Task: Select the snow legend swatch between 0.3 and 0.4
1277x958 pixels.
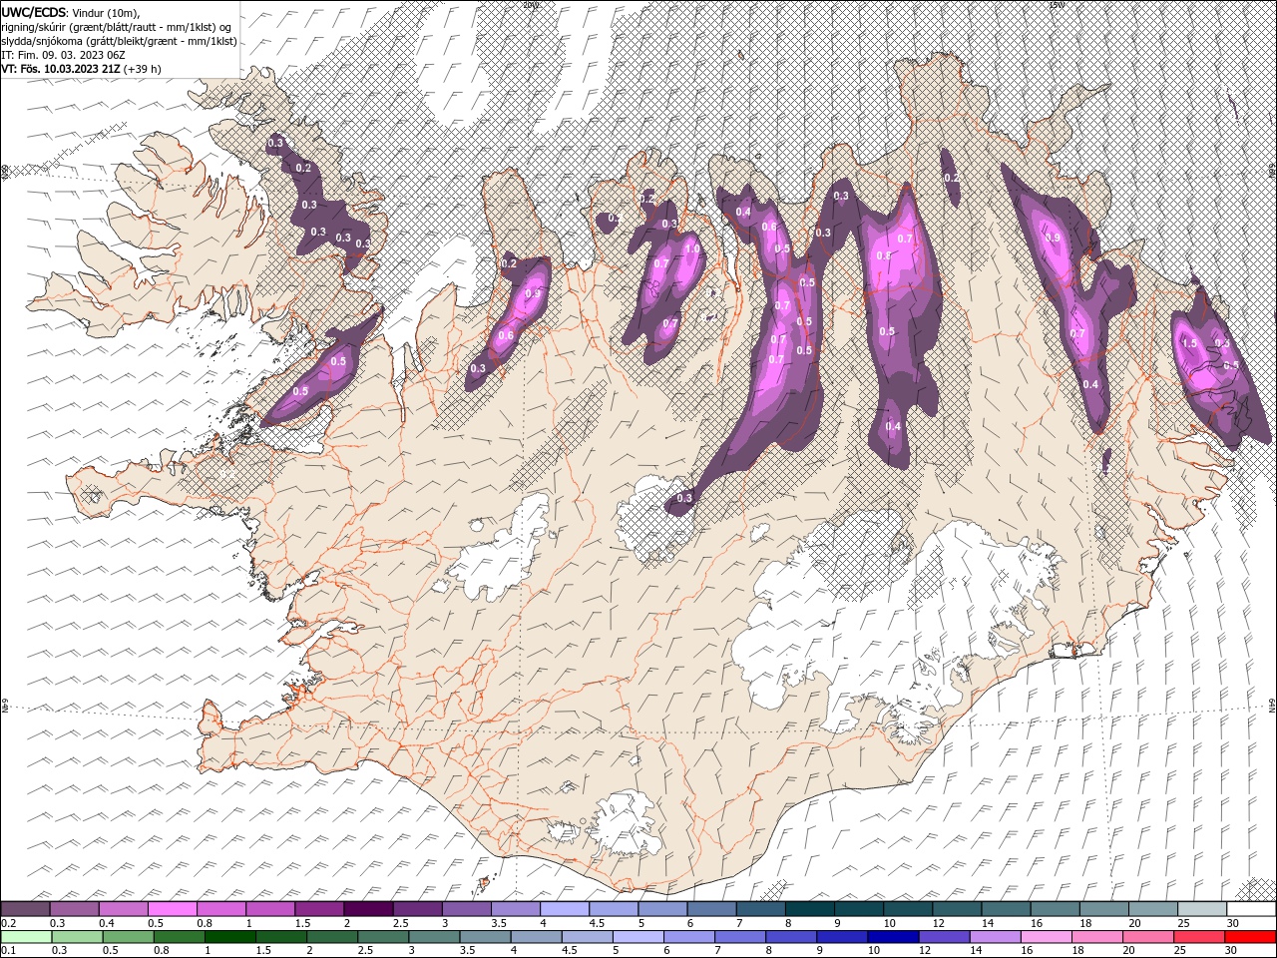Action: (x=74, y=909)
